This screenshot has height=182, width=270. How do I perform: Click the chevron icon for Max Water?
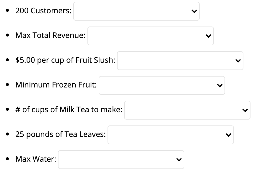[x=178, y=160]
